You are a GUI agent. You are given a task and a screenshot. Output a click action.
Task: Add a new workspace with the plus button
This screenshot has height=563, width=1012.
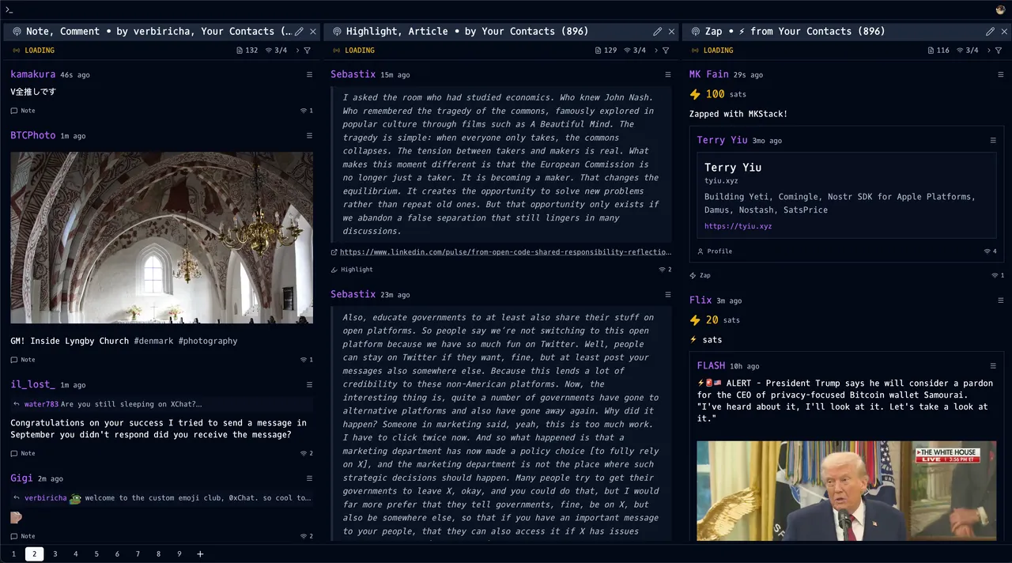[200, 554]
